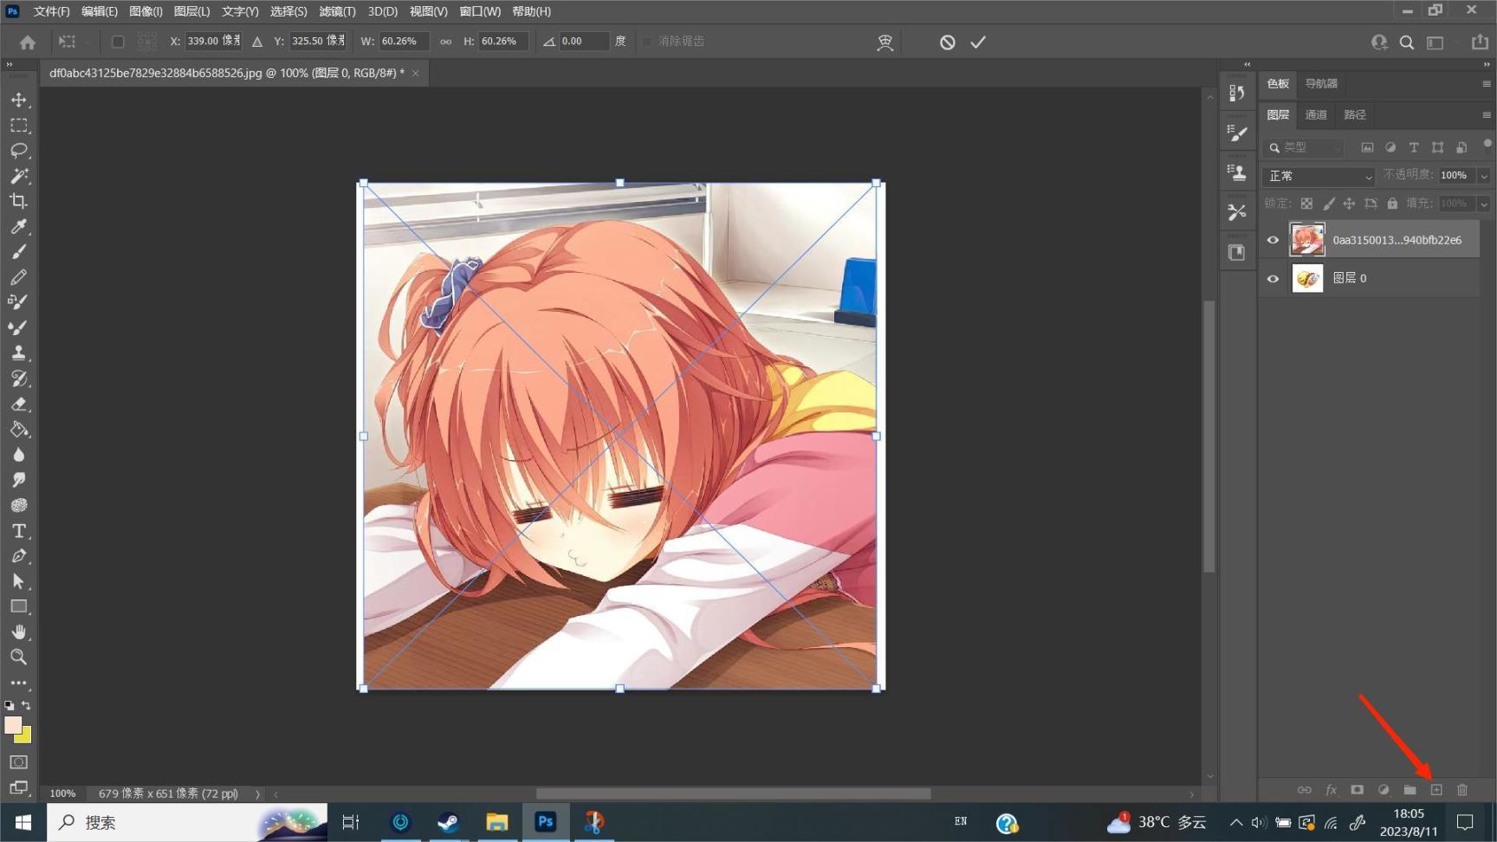Open the 文件(F) menu
Screen dimensions: 1497x842
click(x=51, y=11)
